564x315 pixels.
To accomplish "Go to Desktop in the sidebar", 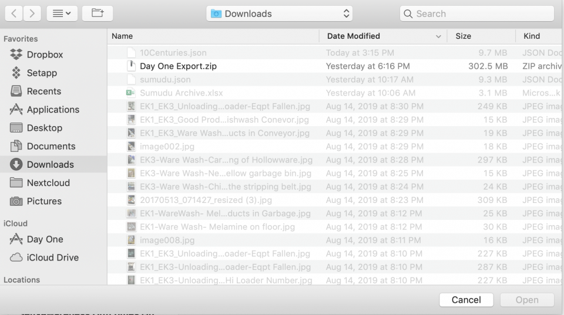I will tap(53, 128).
